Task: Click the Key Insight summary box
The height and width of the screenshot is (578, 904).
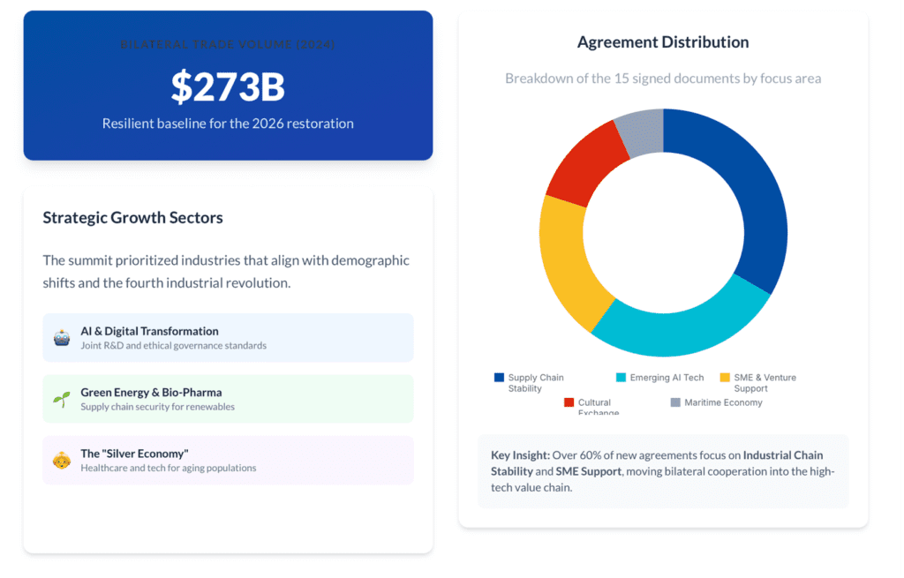Action: pos(663,470)
